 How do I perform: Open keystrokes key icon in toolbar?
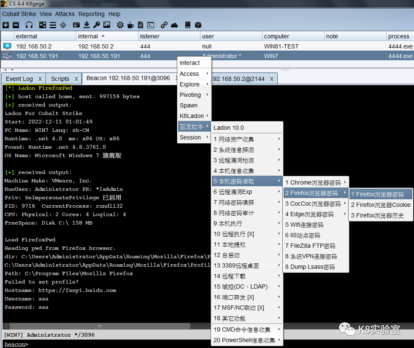pyautogui.click(x=97, y=25)
